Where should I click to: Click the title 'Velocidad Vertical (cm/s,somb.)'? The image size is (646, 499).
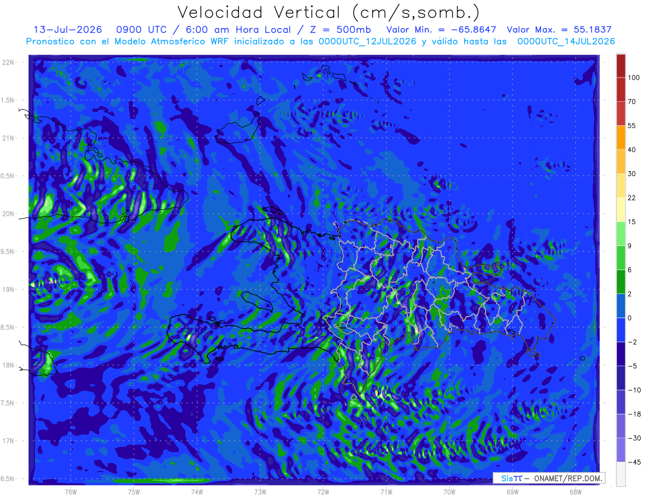[x=328, y=12]
